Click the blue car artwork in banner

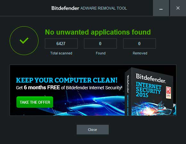[x=95, y=105]
